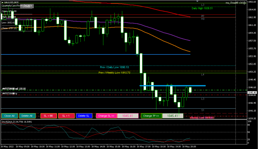Focus the Change SL price field 1845.41
The width and height of the screenshot is (258, 149).
coord(128,116)
